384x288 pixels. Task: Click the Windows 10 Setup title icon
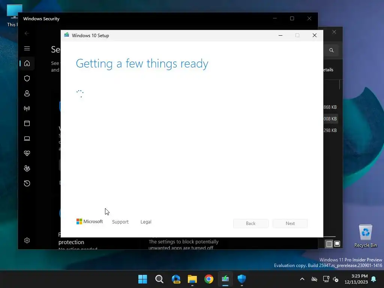(x=67, y=35)
